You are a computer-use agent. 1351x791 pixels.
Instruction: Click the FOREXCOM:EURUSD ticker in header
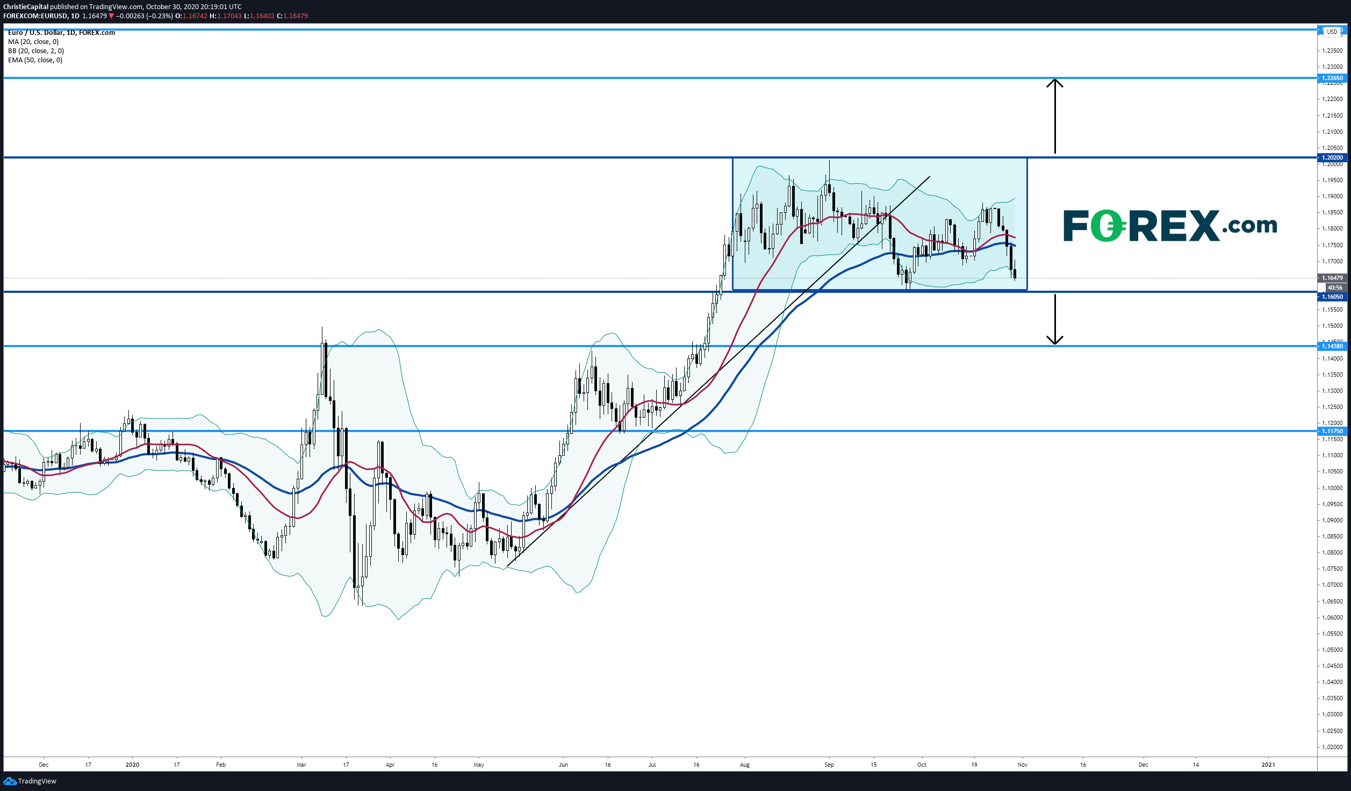coord(35,16)
